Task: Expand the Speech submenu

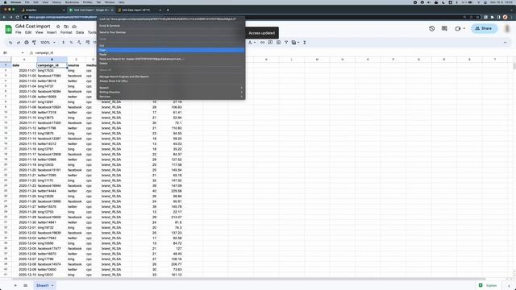Action: pos(171,88)
